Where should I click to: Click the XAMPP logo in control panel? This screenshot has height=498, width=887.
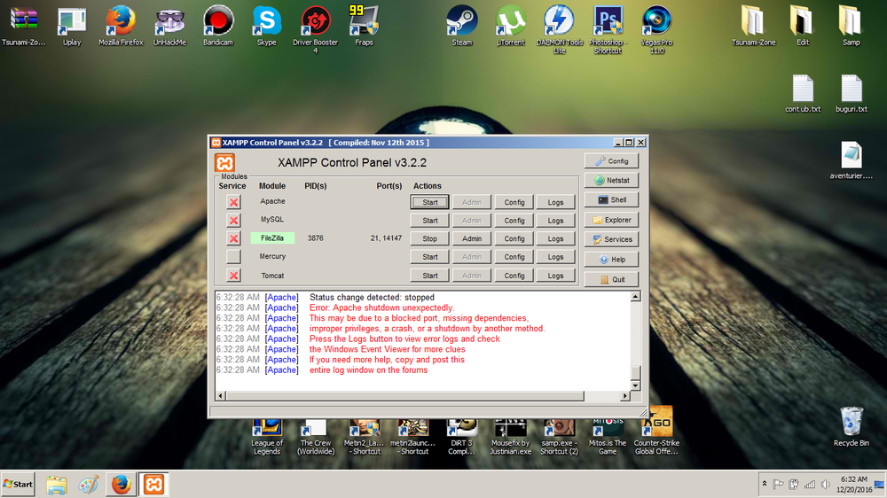[224, 163]
